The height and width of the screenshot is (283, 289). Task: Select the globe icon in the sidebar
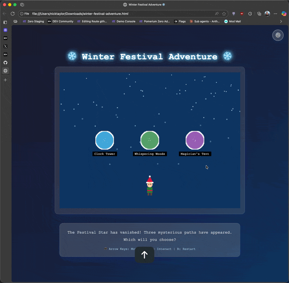(x=5, y=71)
